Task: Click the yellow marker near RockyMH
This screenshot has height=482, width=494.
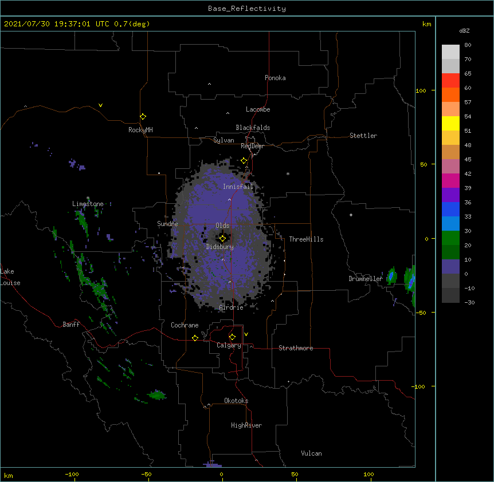Action: 143,117
